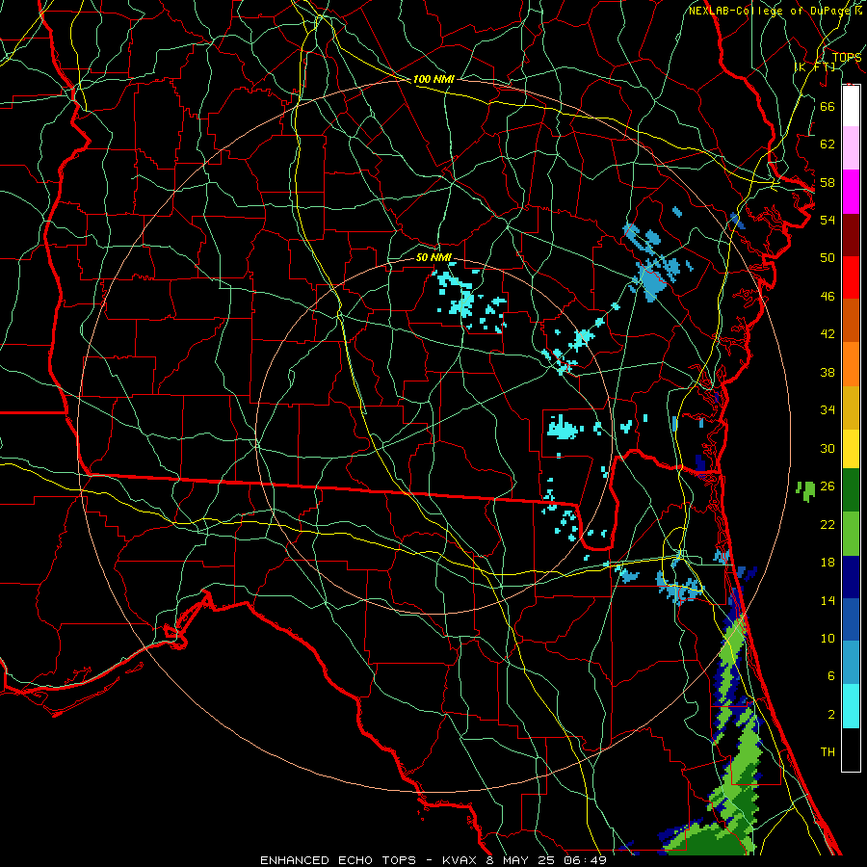
Task: Click the K FT units label
Action: (816, 67)
